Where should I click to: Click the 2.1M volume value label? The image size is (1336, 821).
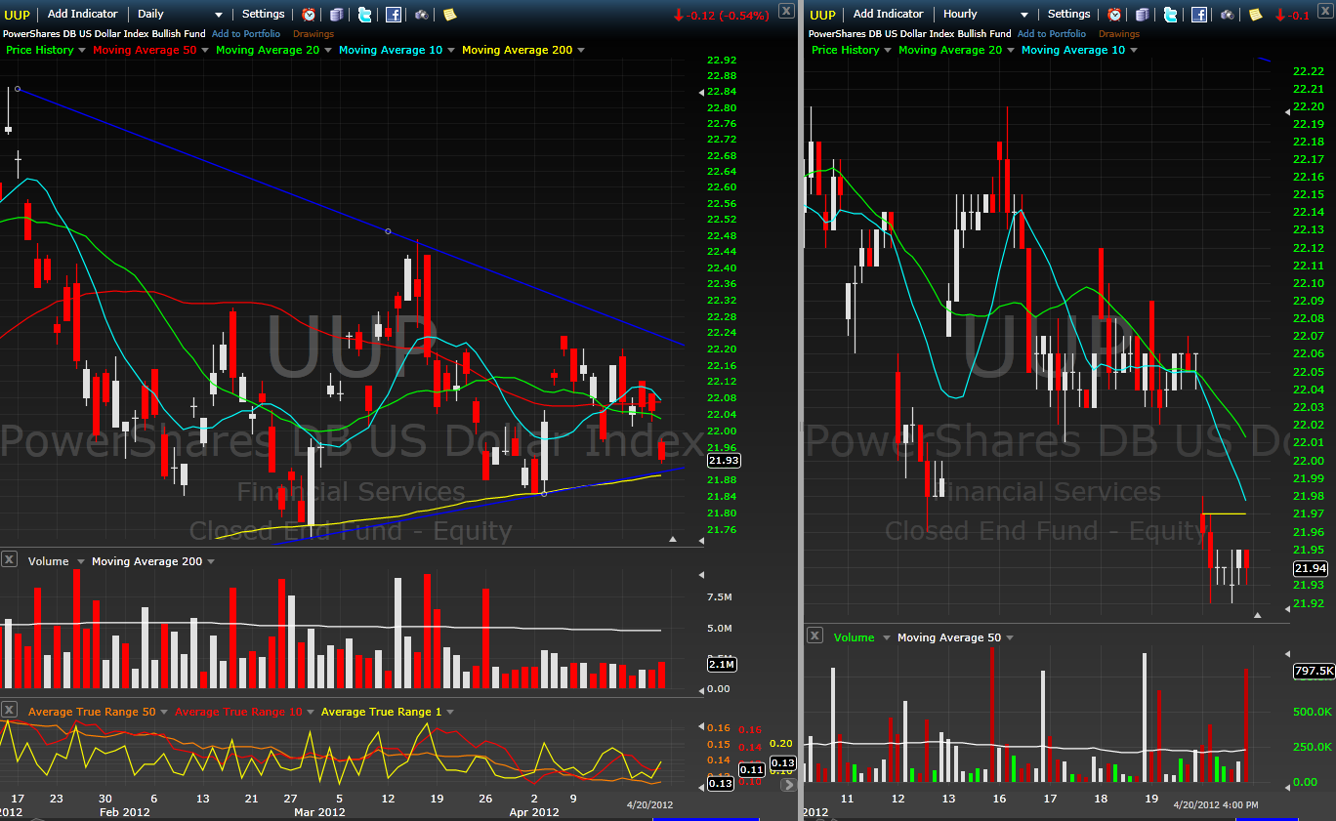point(721,665)
